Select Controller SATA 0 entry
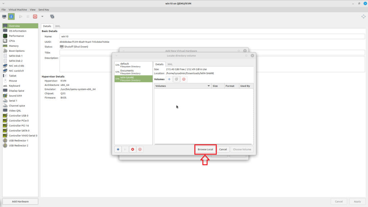This screenshot has width=368, height=207. point(20,130)
